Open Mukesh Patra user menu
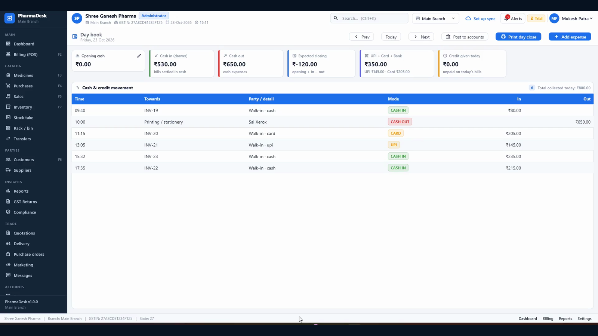Image resolution: width=598 pixels, height=336 pixels. (x=571, y=18)
